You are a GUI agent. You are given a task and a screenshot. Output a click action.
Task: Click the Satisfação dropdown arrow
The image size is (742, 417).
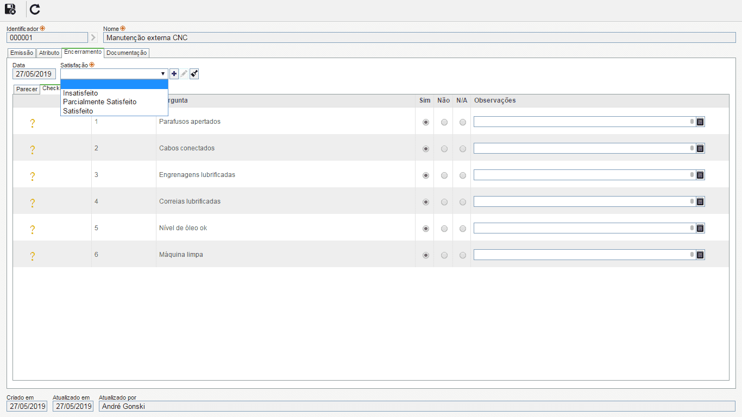pos(163,74)
